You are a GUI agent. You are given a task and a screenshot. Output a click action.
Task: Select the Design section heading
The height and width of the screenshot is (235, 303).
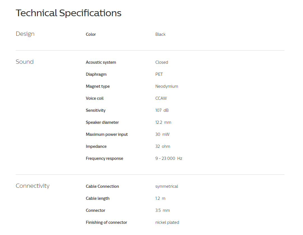(x=25, y=34)
